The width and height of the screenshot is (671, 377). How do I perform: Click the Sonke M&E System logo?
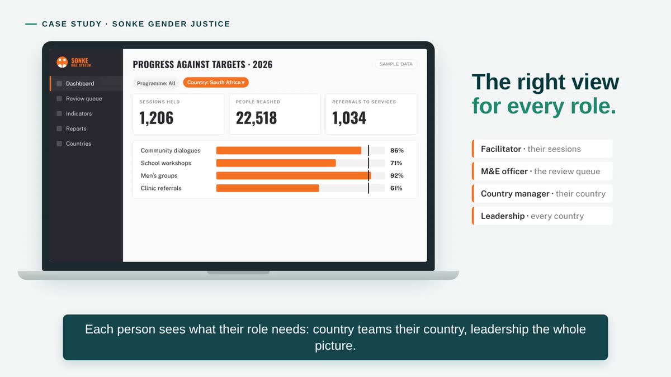tap(74, 62)
